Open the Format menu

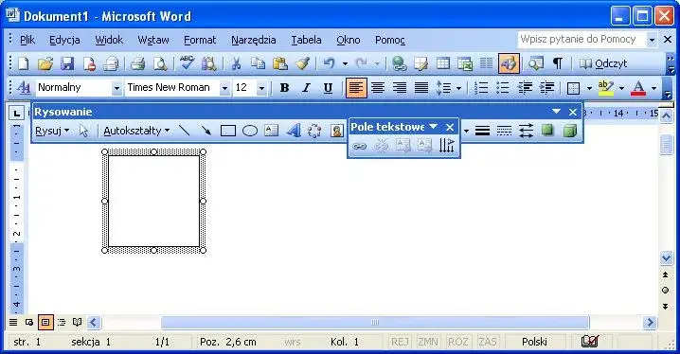tap(200, 40)
